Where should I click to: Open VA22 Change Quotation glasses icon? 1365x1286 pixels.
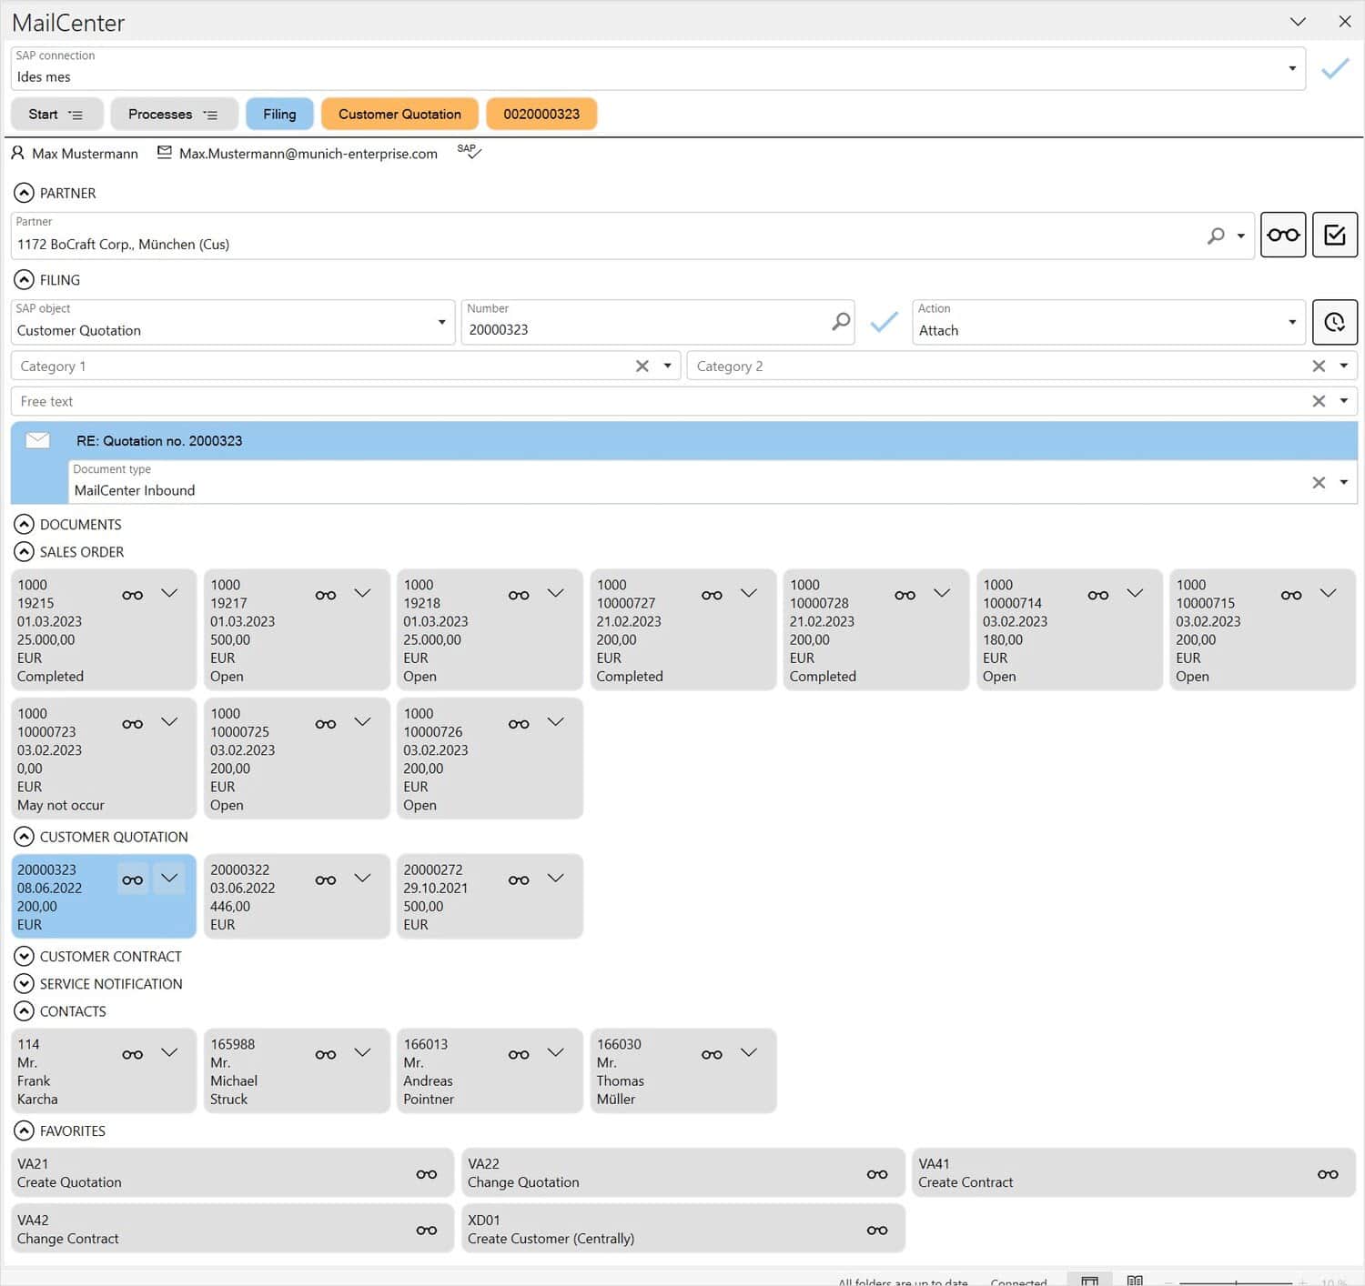pyautogui.click(x=877, y=1174)
